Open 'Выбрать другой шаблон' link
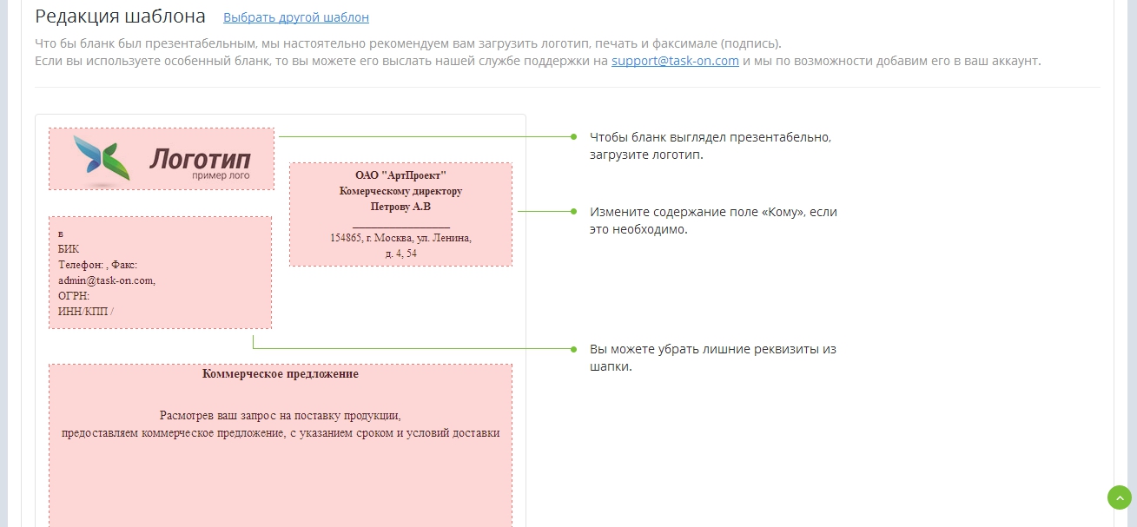This screenshot has height=527, width=1137. (x=296, y=17)
